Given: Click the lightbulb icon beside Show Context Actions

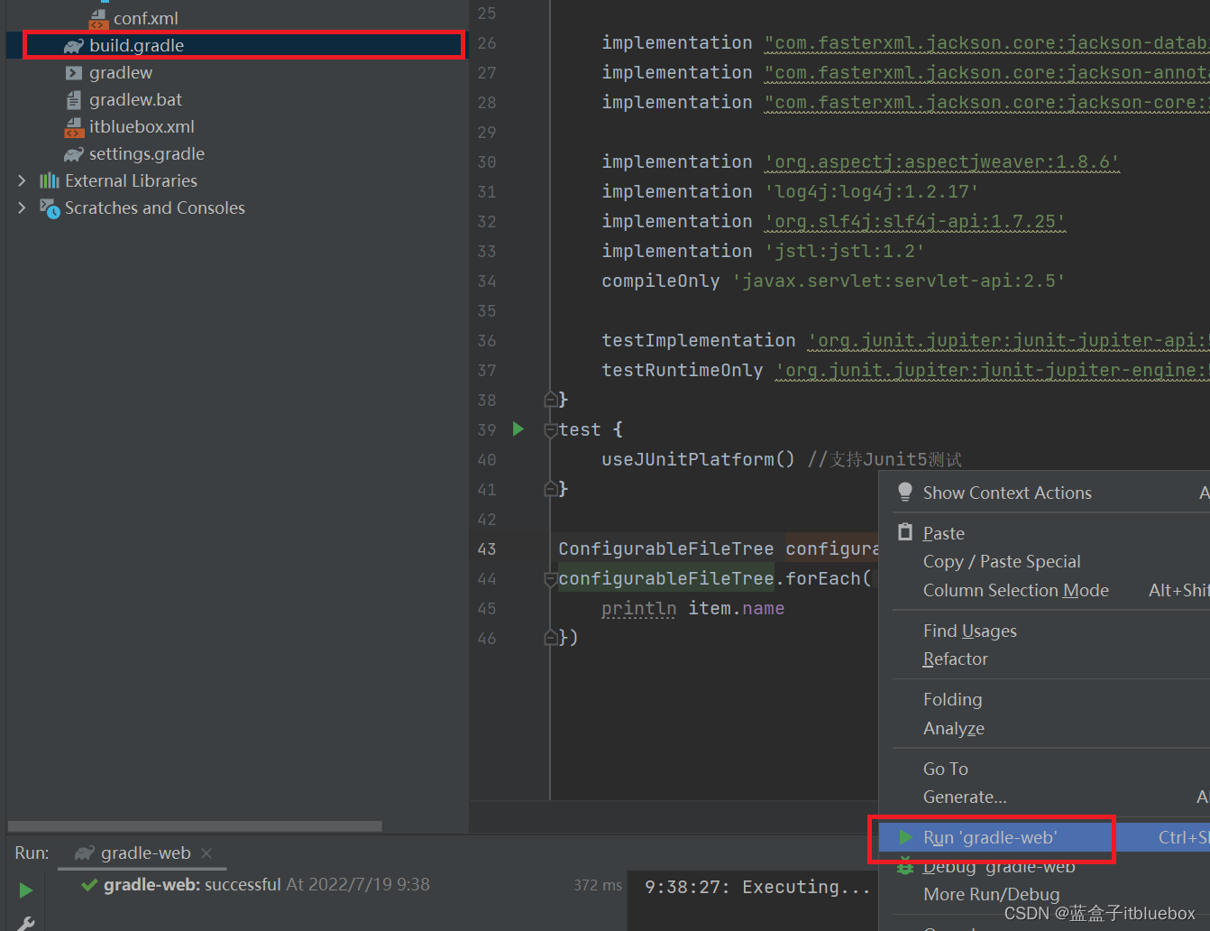Looking at the screenshot, I should tap(905, 492).
